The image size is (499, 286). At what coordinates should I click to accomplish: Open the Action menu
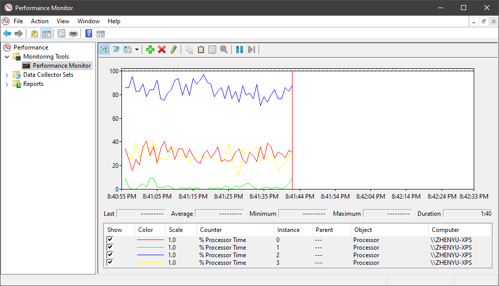(39, 21)
